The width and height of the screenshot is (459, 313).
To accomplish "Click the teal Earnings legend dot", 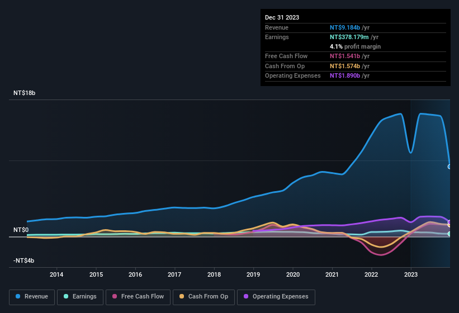I will point(67,296).
